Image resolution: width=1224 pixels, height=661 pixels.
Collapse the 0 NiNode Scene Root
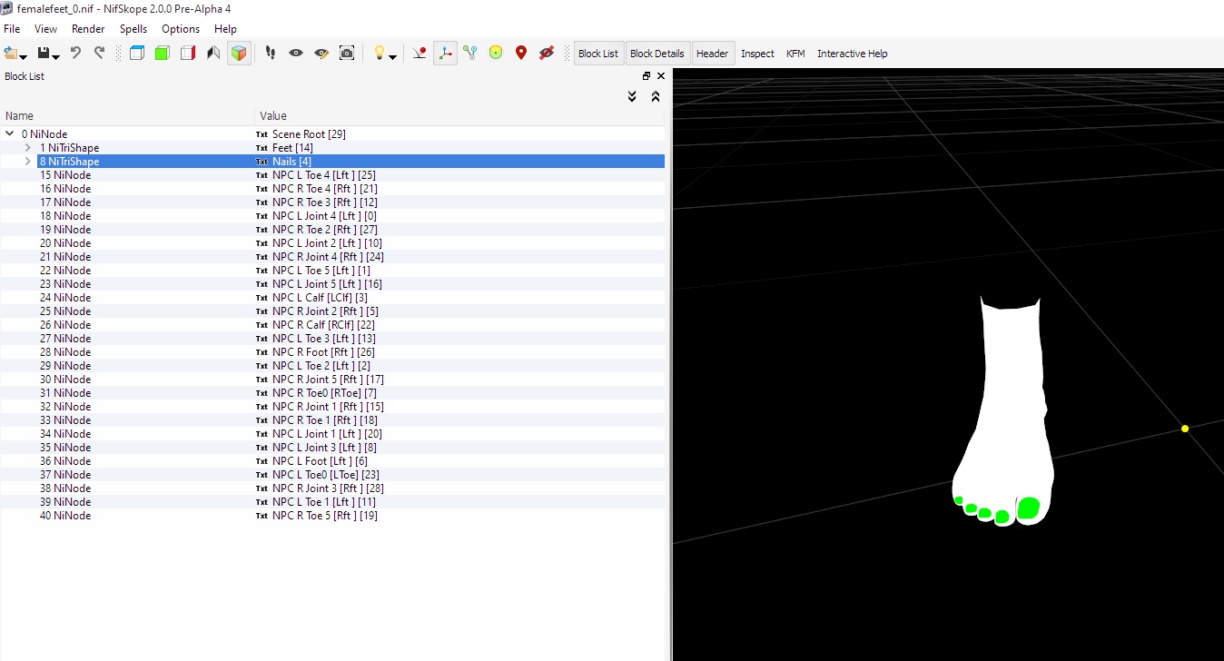coord(10,134)
